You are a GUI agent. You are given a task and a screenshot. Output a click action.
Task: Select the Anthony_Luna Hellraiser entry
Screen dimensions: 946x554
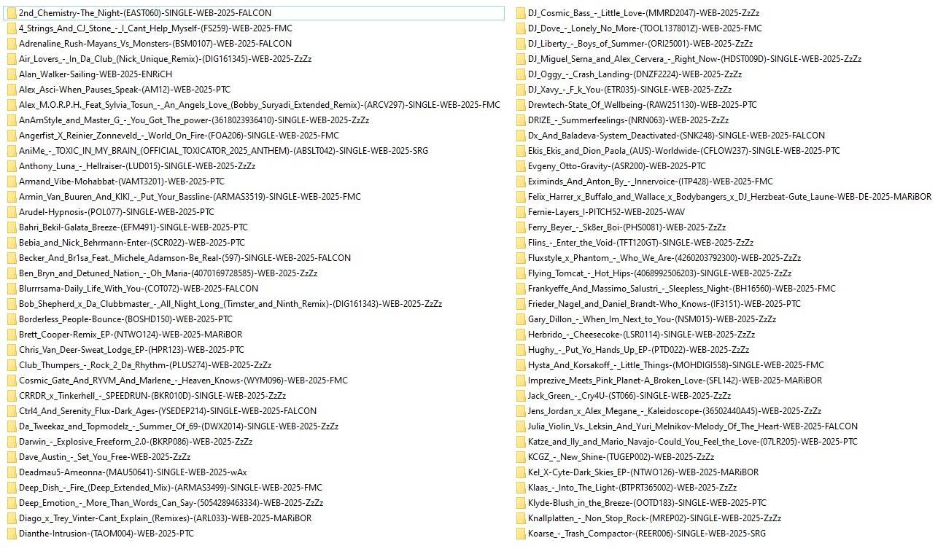click(x=137, y=166)
